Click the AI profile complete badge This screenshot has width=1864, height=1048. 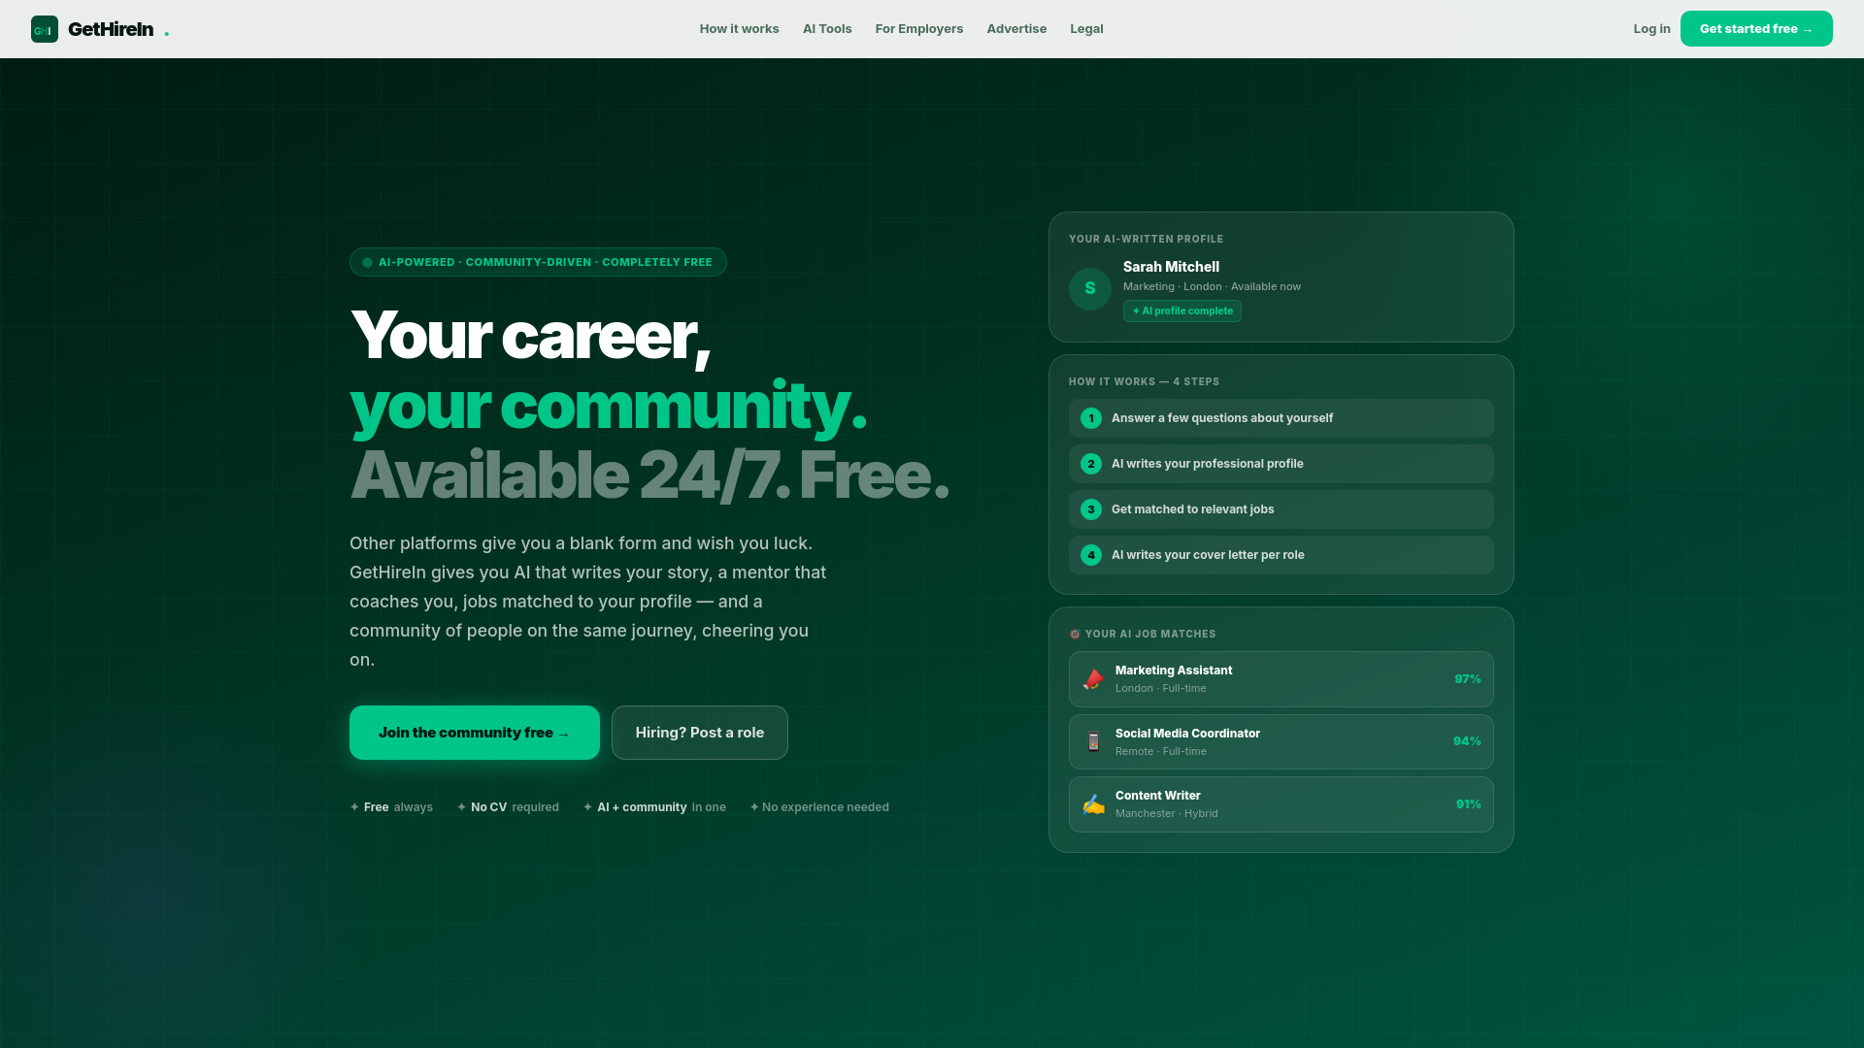tap(1182, 311)
